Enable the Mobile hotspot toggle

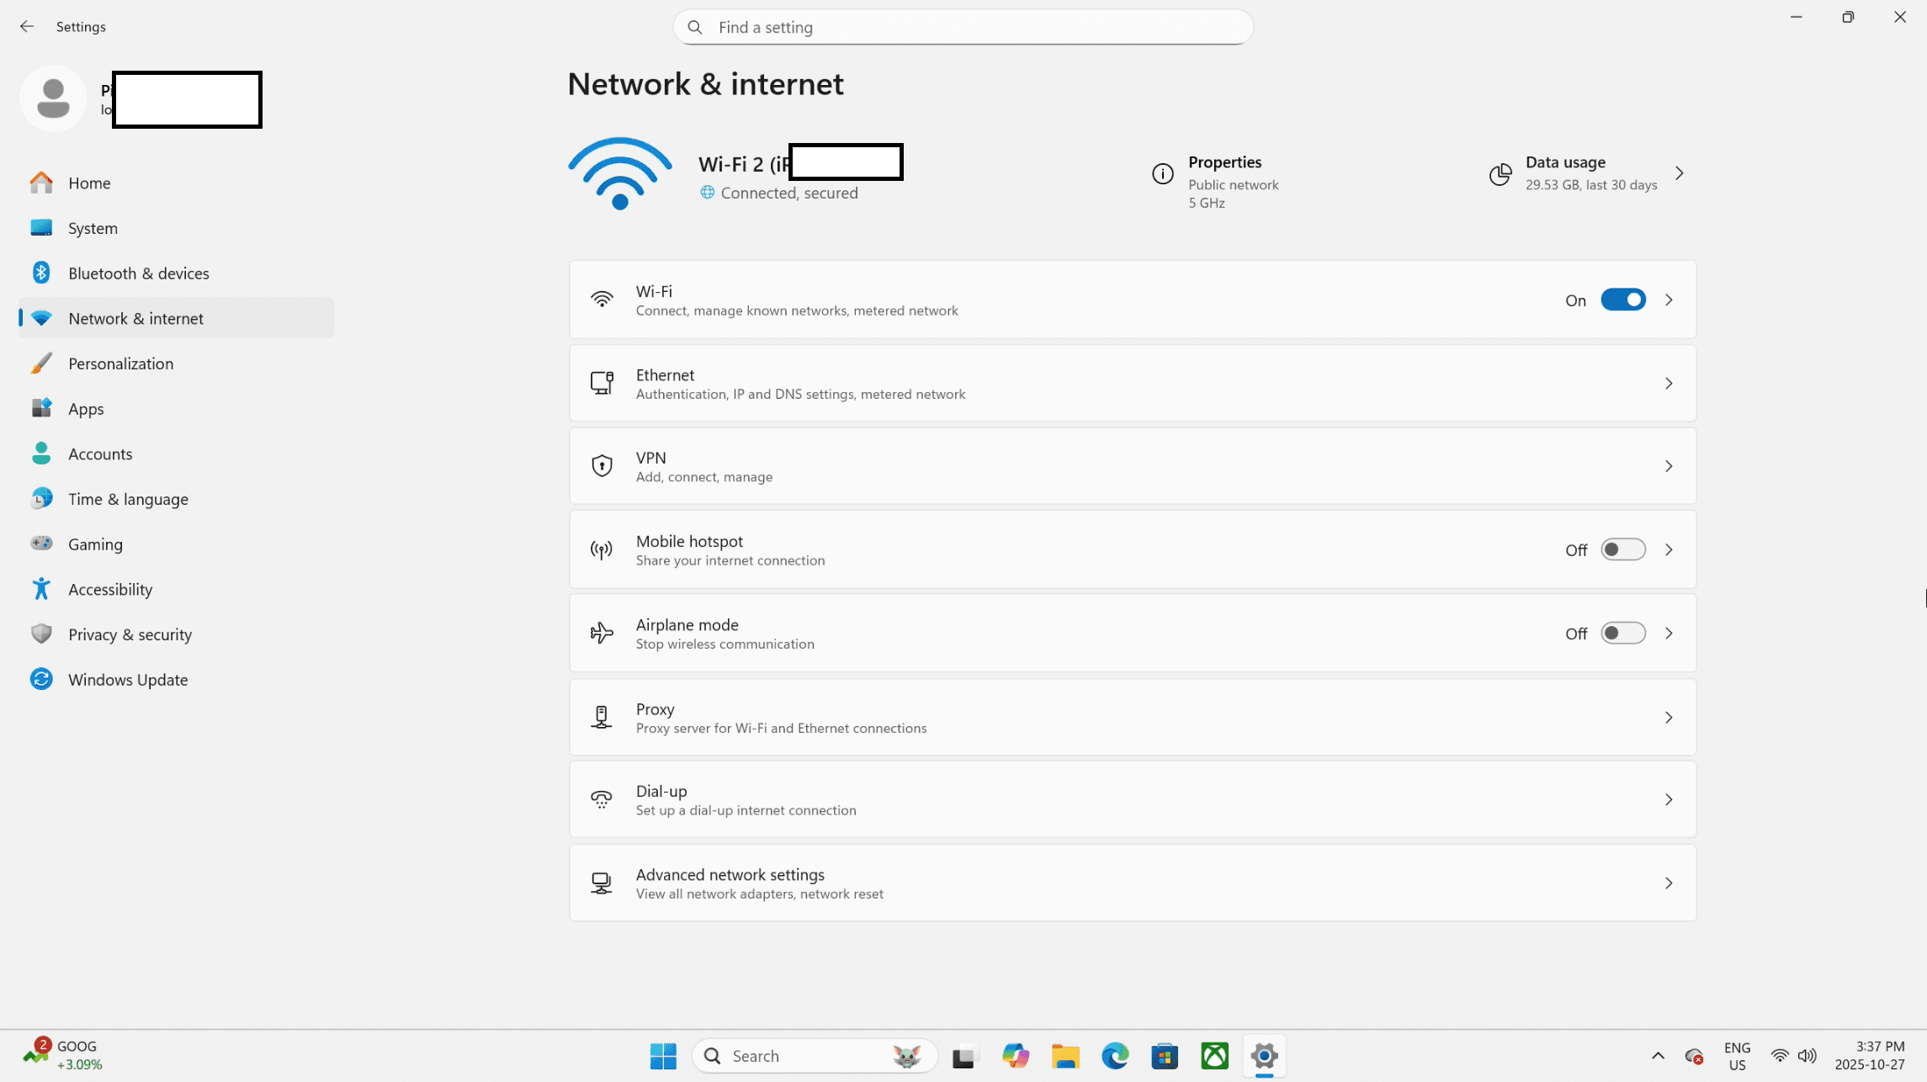(x=1622, y=550)
